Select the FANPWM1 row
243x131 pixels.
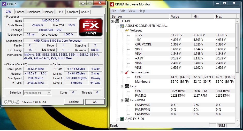pyautogui.click(x=185, y=110)
